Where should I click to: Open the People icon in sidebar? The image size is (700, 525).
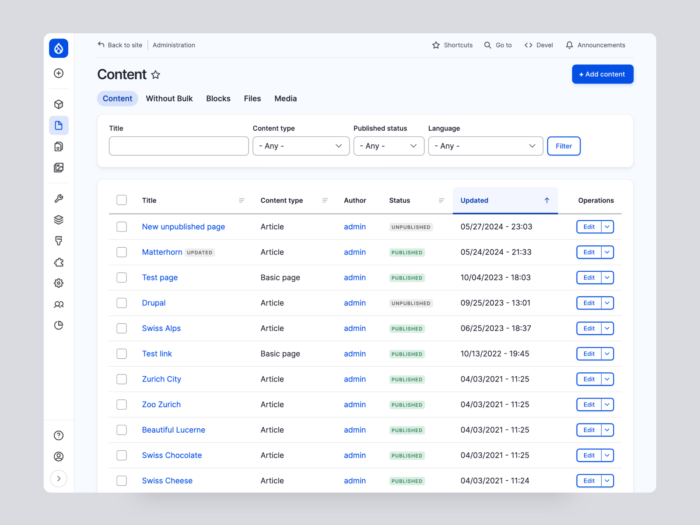coord(59,304)
